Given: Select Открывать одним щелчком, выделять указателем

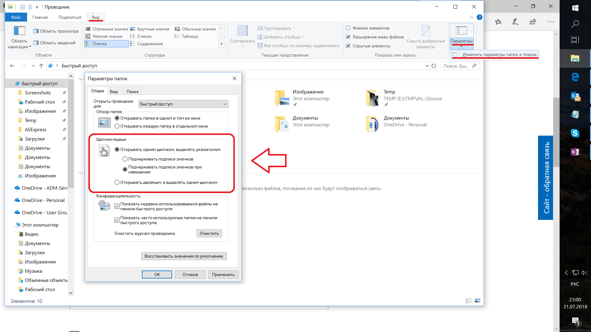Looking at the screenshot, I should click(x=117, y=149).
